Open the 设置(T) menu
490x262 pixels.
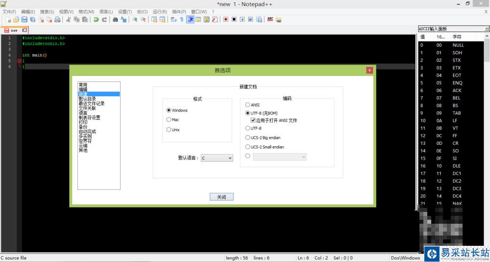[124, 12]
